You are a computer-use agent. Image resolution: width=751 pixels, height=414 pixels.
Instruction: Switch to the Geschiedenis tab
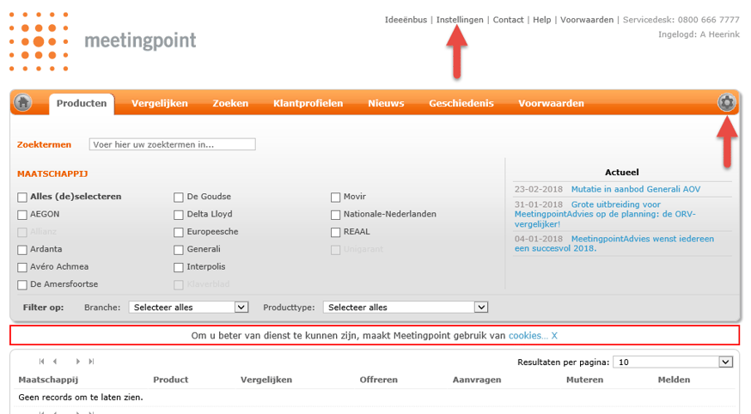pos(461,103)
